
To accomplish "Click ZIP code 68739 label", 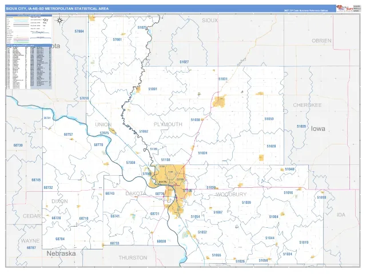I will (18, 146).
